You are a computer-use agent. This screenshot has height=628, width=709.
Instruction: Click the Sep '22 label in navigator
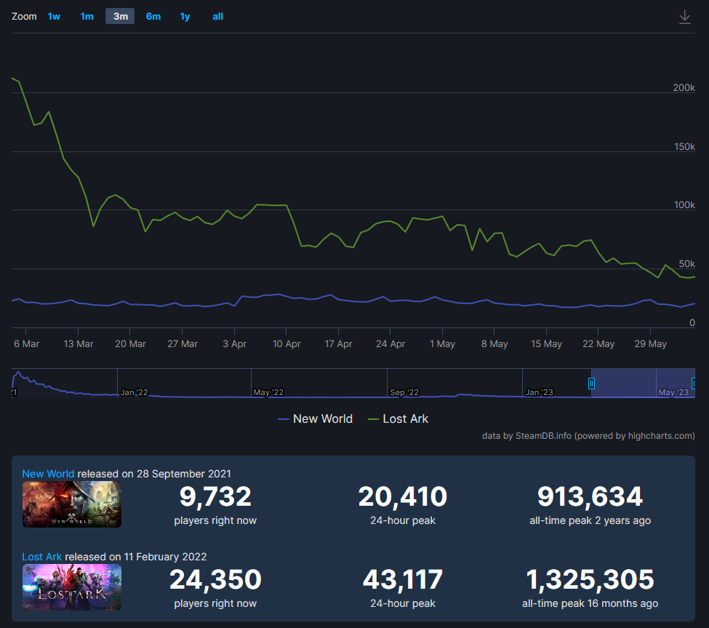click(404, 392)
